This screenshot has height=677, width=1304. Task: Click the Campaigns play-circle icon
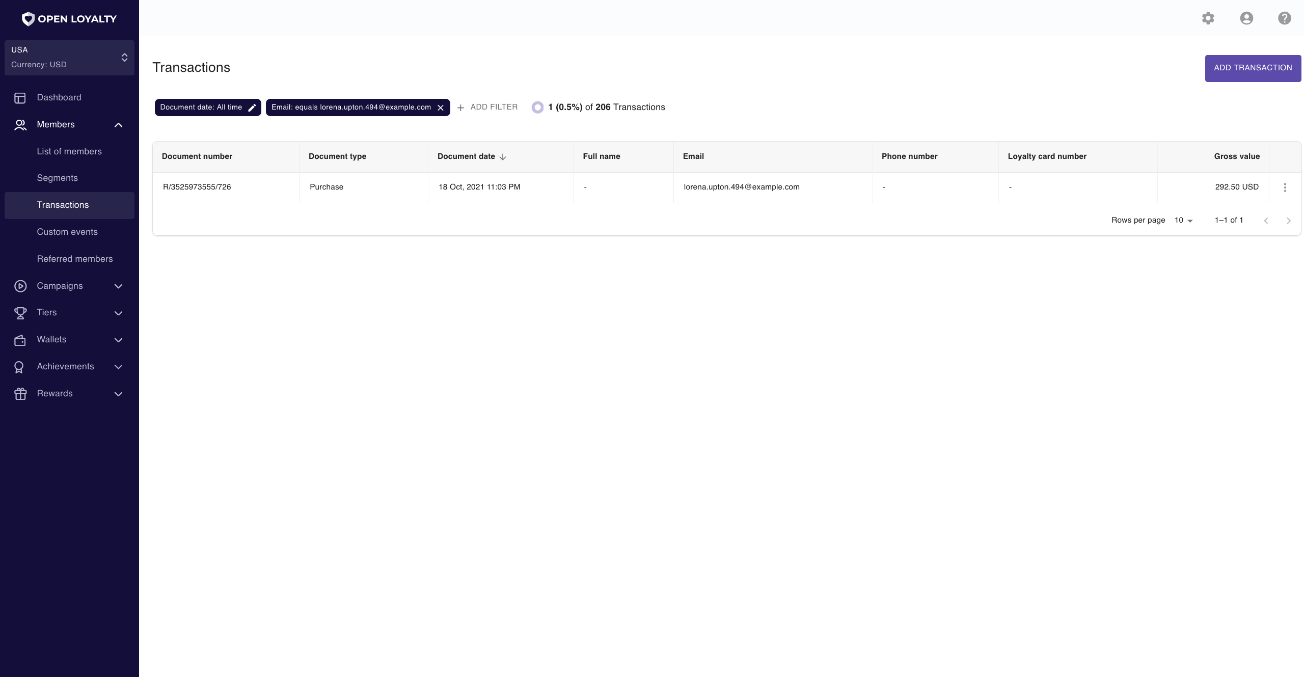tap(20, 286)
